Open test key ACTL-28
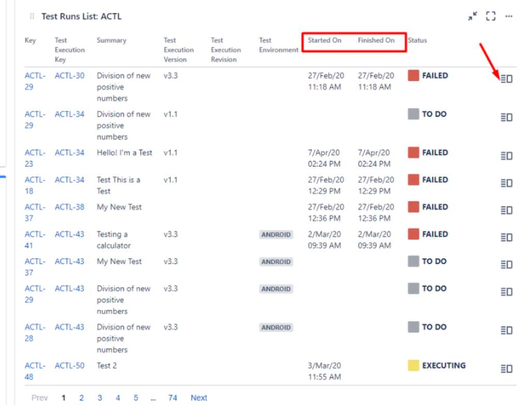Image resolution: width=517 pixels, height=405 pixels. pos(35,333)
